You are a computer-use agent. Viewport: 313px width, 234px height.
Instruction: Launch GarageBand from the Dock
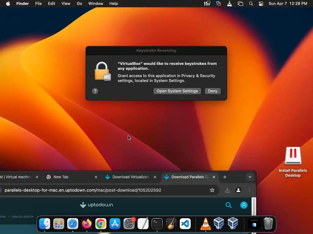[x=171, y=223]
